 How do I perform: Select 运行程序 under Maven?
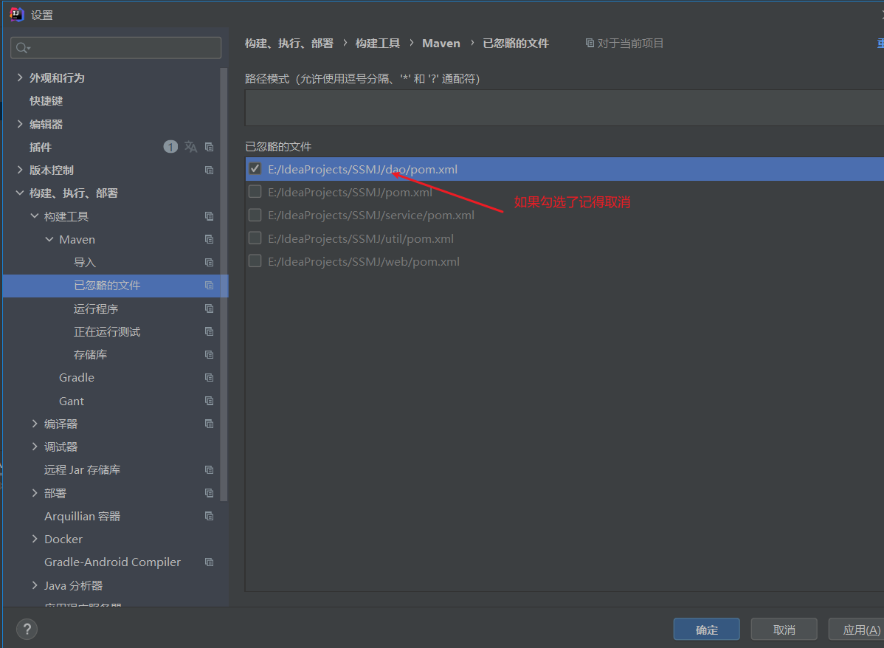(x=96, y=309)
